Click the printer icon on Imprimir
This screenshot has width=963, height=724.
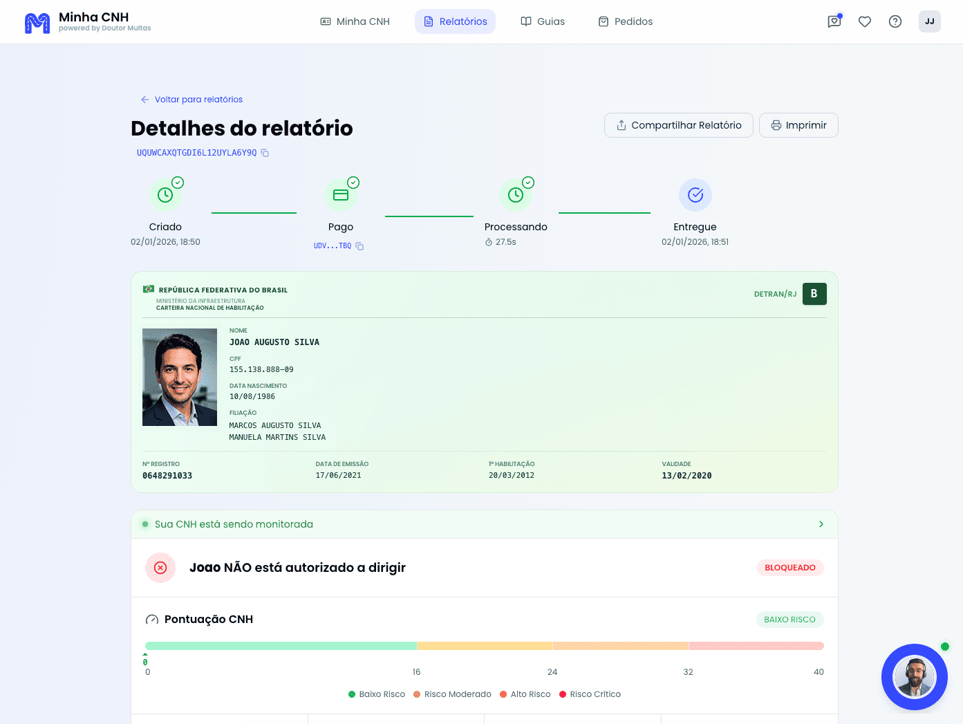(776, 125)
